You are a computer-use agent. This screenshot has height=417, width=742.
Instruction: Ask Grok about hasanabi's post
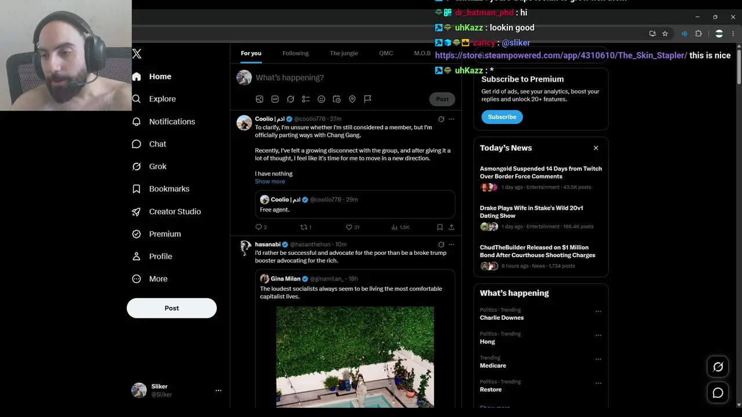pos(441,244)
